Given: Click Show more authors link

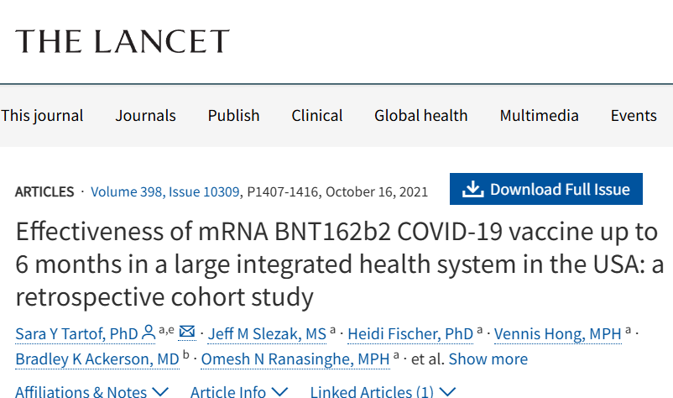Looking at the screenshot, I should click(488, 359).
